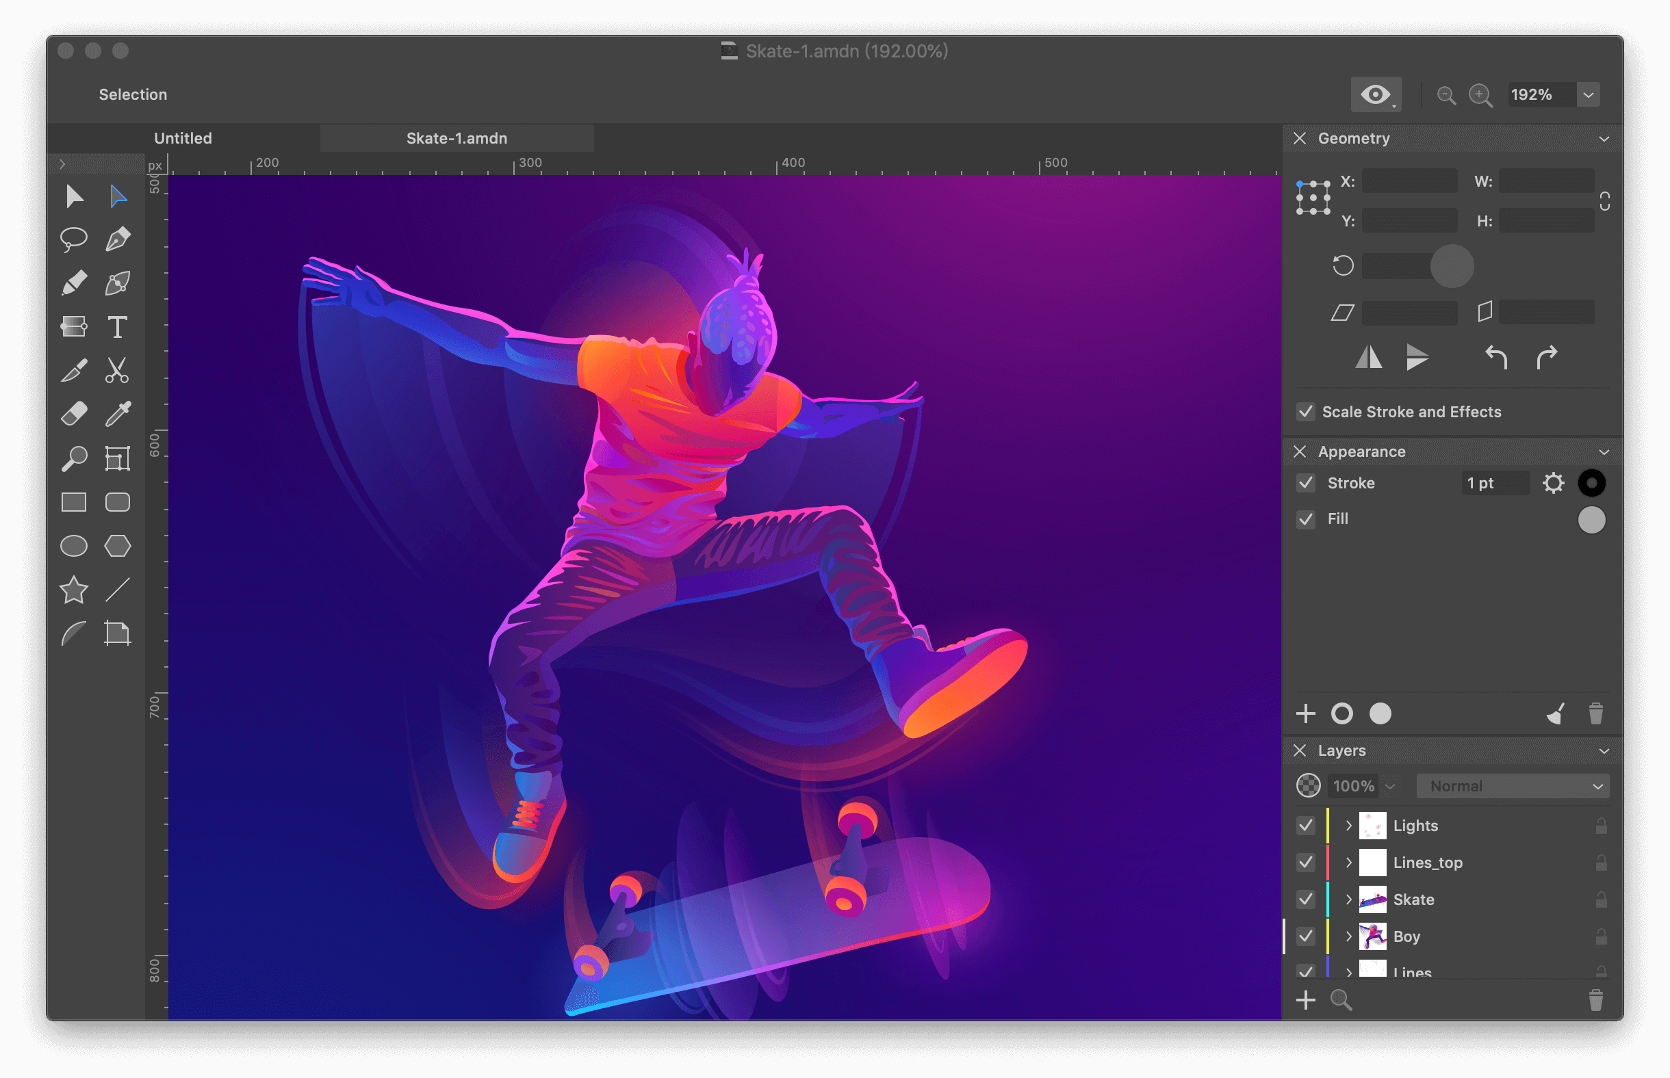Add a new fill circle button
Screen dimensions: 1670x1078
click(x=1380, y=714)
